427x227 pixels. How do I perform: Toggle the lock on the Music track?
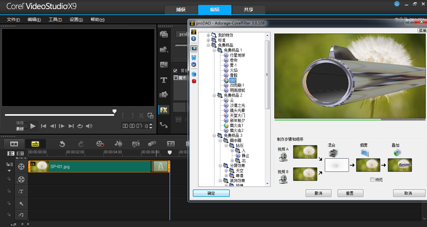9,215
